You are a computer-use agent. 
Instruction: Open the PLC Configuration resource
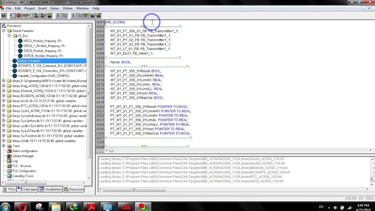click(x=24, y=171)
